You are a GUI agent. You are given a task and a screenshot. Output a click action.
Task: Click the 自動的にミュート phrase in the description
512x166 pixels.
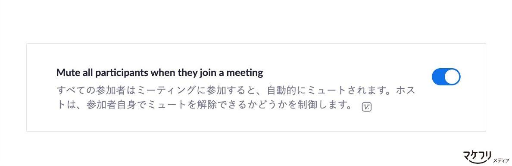pos(306,90)
